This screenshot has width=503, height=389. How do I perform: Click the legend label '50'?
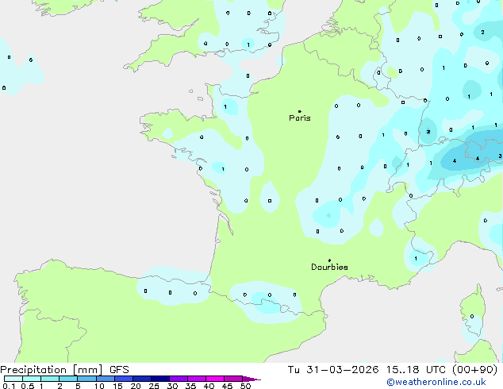245,386
